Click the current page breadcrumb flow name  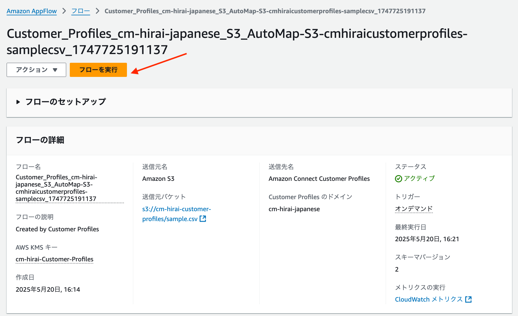(x=265, y=11)
